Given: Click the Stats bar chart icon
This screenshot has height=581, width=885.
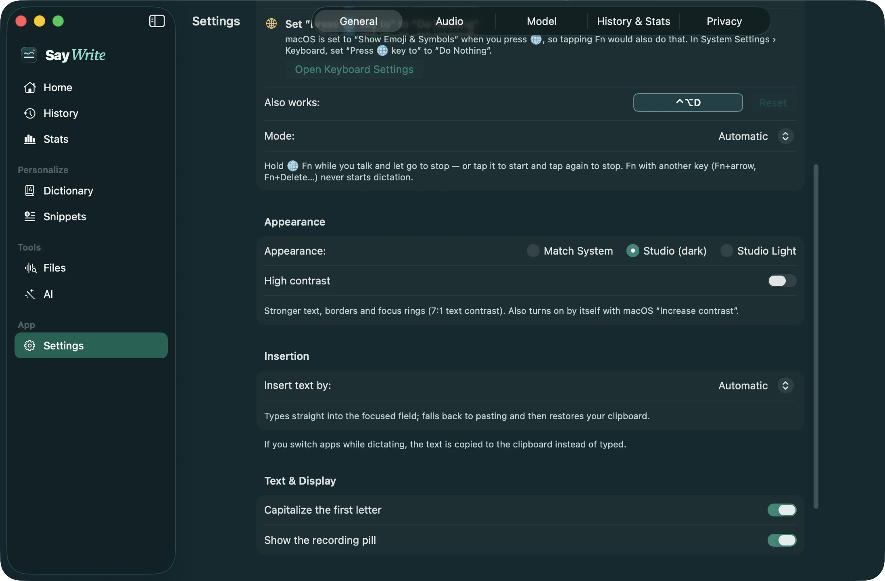Looking at the screenshot, I should (30, 139).
